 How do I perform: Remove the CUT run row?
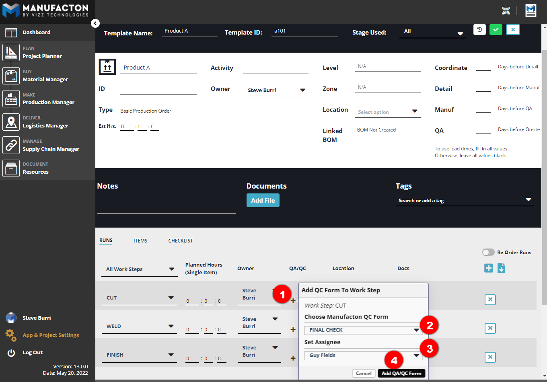(490, 300)
